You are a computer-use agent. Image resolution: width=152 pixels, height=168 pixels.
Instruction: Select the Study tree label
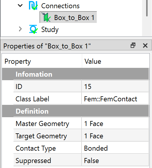tap(50, 30)
